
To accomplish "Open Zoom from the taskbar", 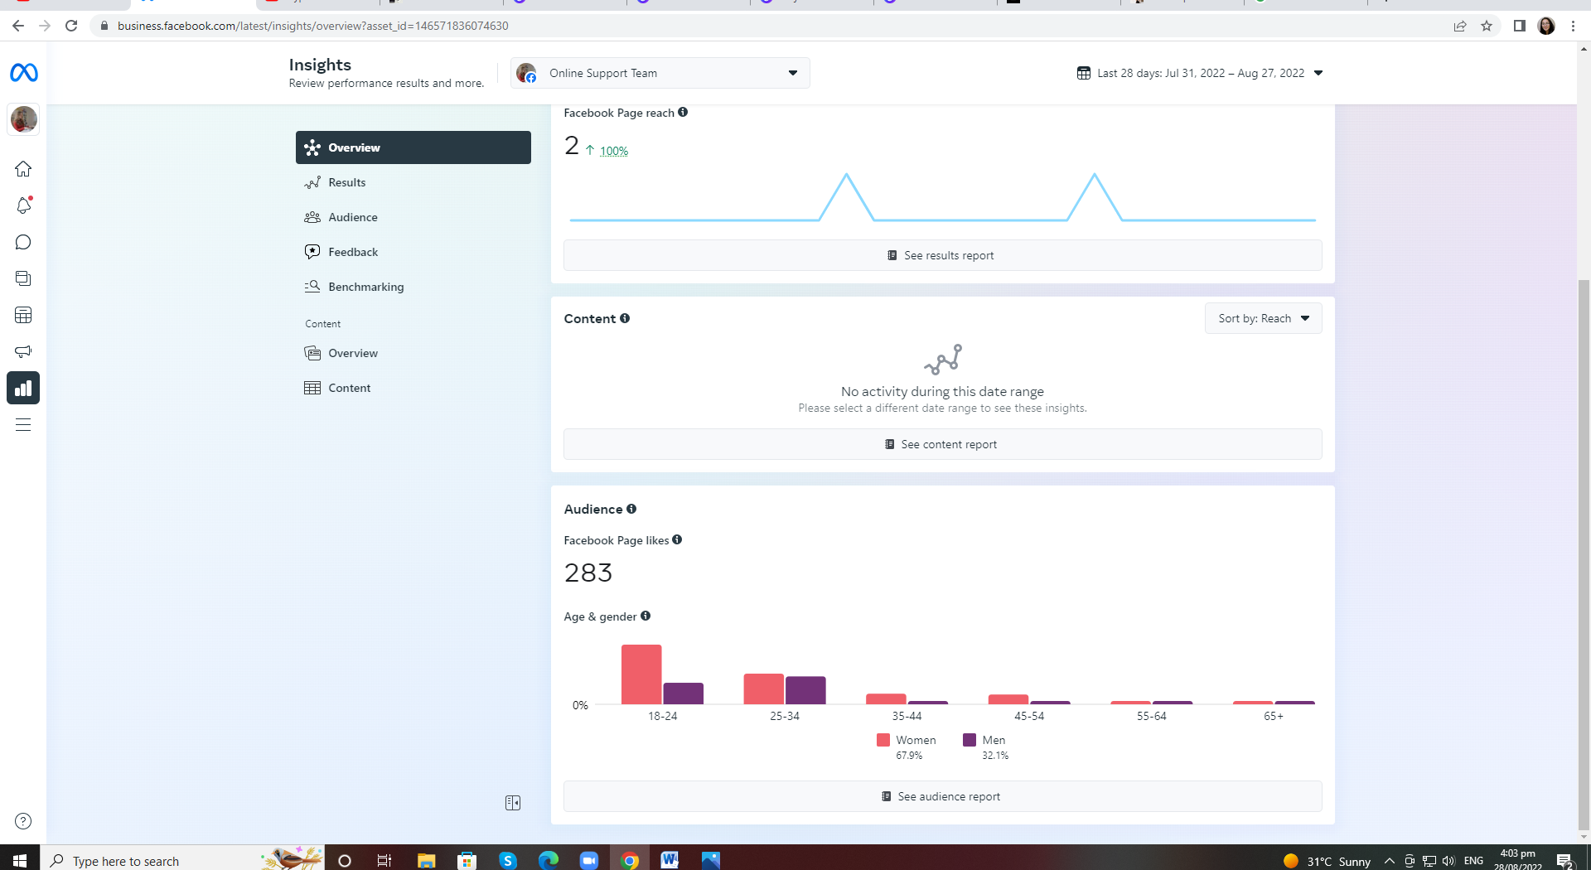I will tap(588, 860).
